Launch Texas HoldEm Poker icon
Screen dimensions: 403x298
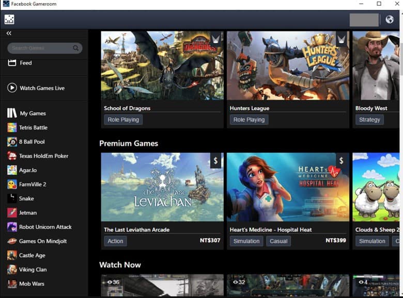click(x=12, y=156)
